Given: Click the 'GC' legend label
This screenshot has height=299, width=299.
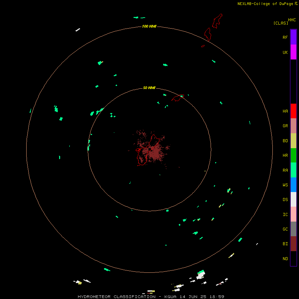Looking at the screenshot, I should pos(285,229).
